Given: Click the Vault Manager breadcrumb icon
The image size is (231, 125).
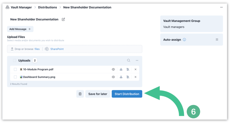Looking at the screenshot, I should pyautogui.click(x=7, y=7).
